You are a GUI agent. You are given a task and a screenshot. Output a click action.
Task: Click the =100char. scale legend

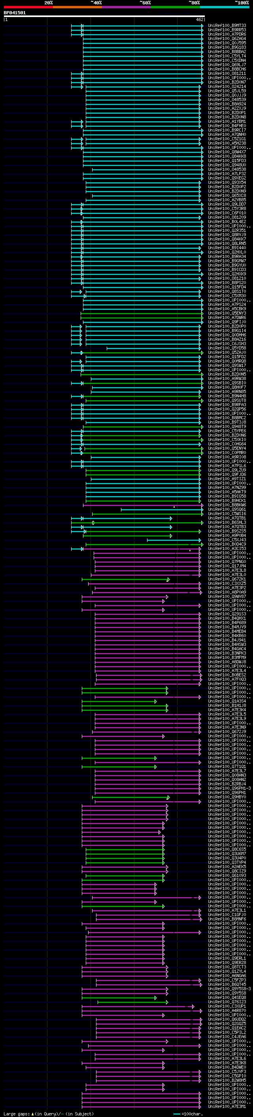pyautogui.click(x=188, y=1113)
